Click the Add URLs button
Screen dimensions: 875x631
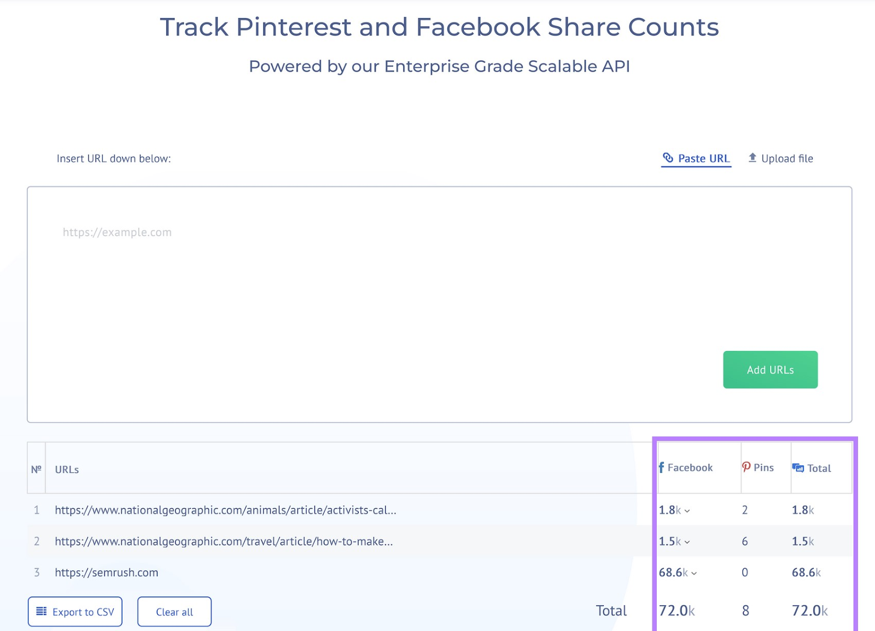tap(770, 370)
